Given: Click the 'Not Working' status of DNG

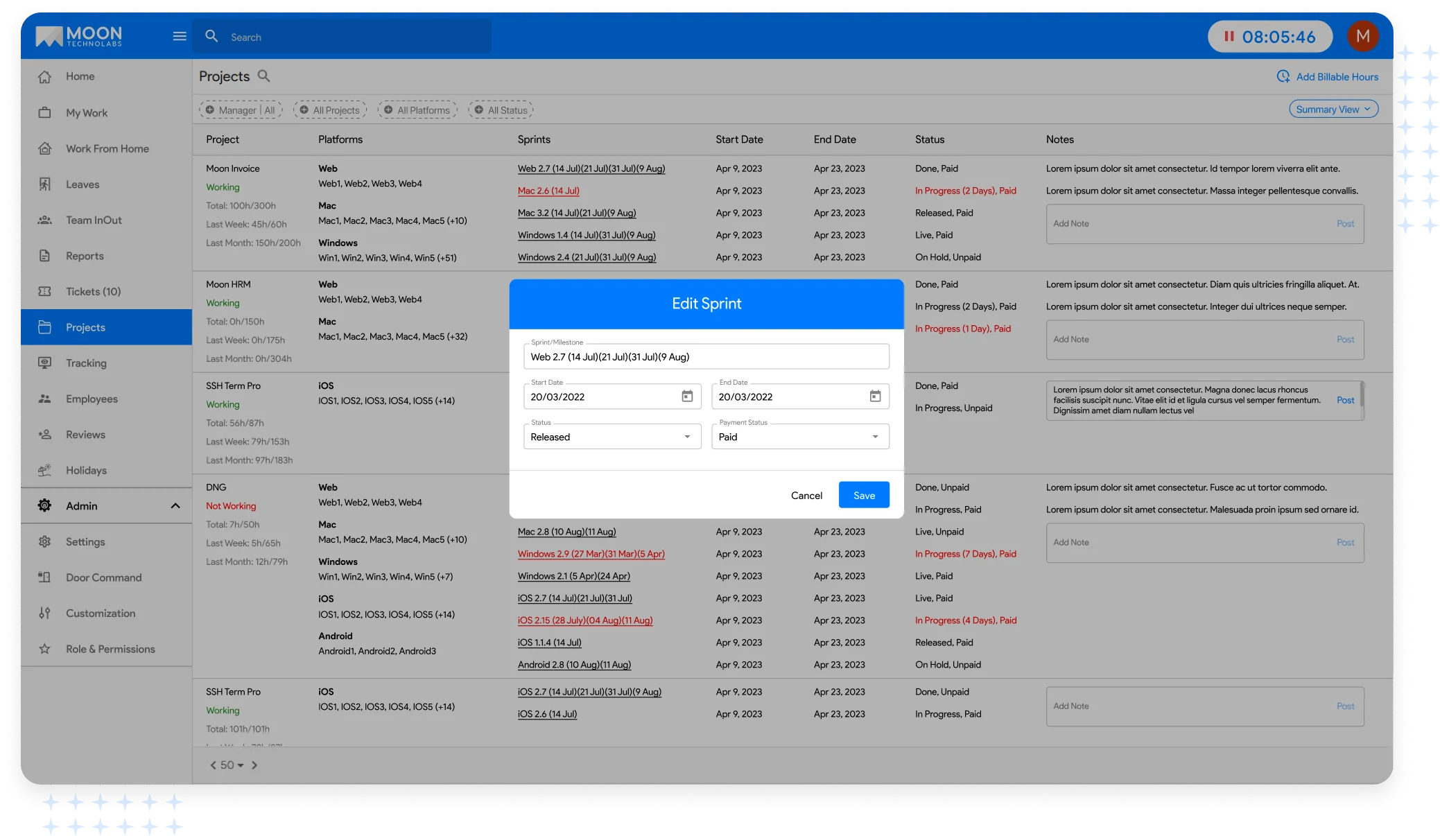Looking at the screenshot, I should [x=231, y=506].
